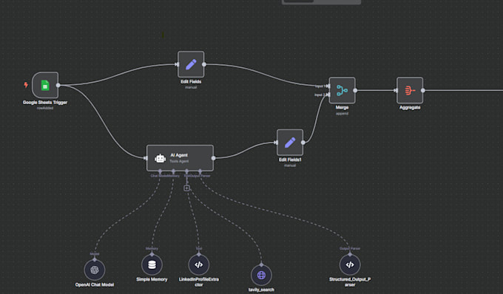Select the Merge node
Viewport: 503px width, 294px height.
click(342, 90)
